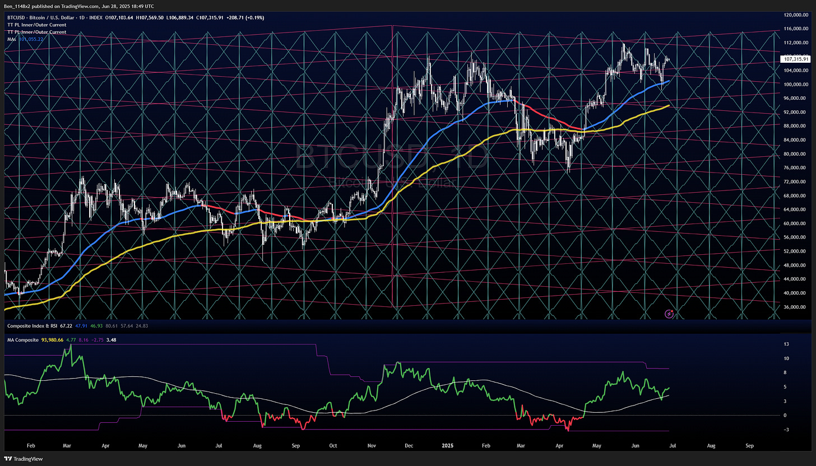This screenshot has width=816, height=466.
Task: Select the MA Composite legend title
Action: tap(22, 340)
